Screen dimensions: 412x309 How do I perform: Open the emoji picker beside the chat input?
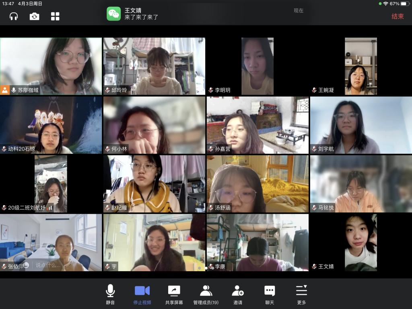[26, 265]
